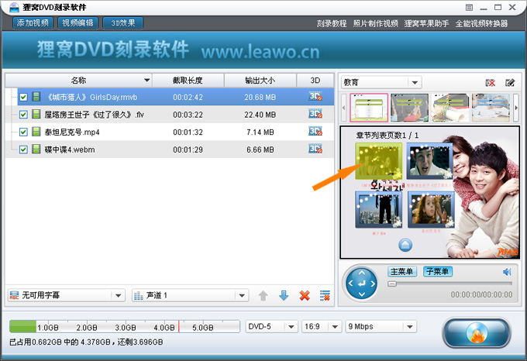The height and width of the screenshot is (361, 527).
Task: Click the disc capacity usage bar
Action: coord(125,326)
